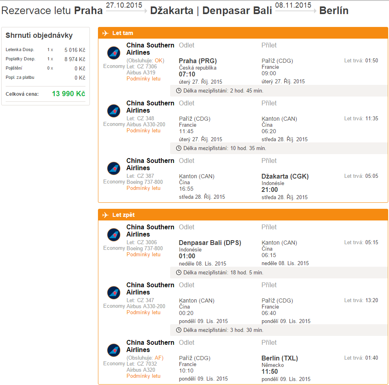Open Podmínky letu for flight CZ 347

[x=144, y=313]
